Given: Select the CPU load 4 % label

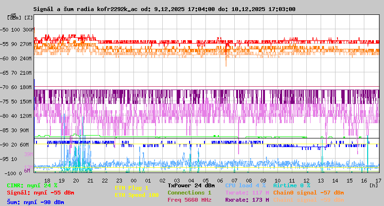Looking at the screenshot, I should tap(245, 185).
